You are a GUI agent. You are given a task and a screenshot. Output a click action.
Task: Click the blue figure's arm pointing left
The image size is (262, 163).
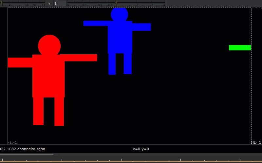(x=96, y=23)
